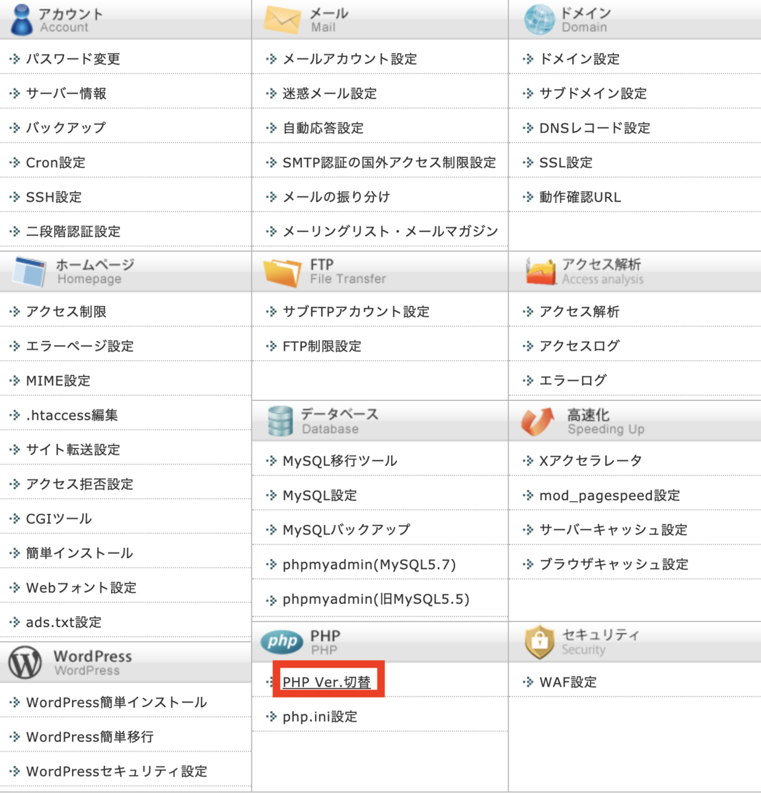This screenshot has width=761, height=793.
Task: Open mod_pagespeed設定 link
Action: pos(610,495)
